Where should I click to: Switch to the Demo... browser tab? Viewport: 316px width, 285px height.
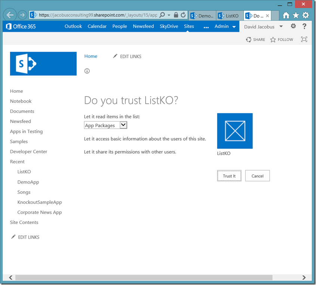point(202,16)
